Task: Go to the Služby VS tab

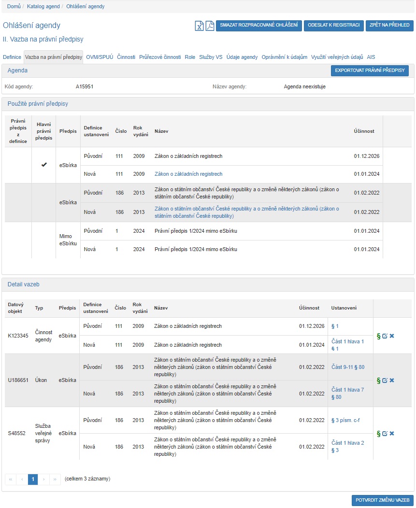Action: point(211,57)
